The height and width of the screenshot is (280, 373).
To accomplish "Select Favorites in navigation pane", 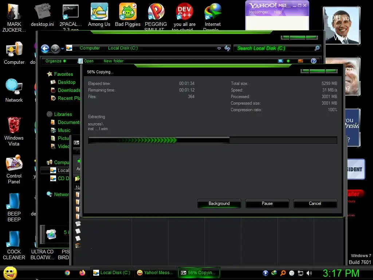I will click(x=60, y=74).
